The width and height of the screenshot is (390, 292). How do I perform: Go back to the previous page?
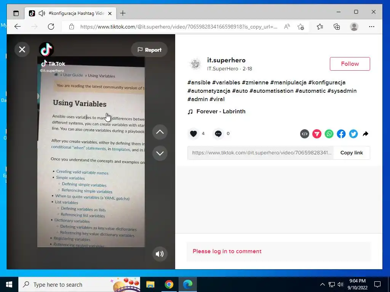pos(18,27)
